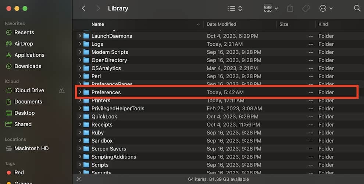Expand the Preferences folder disclosure arrow
The height and width of the screenshot is (184, 364).
[80, 92]
